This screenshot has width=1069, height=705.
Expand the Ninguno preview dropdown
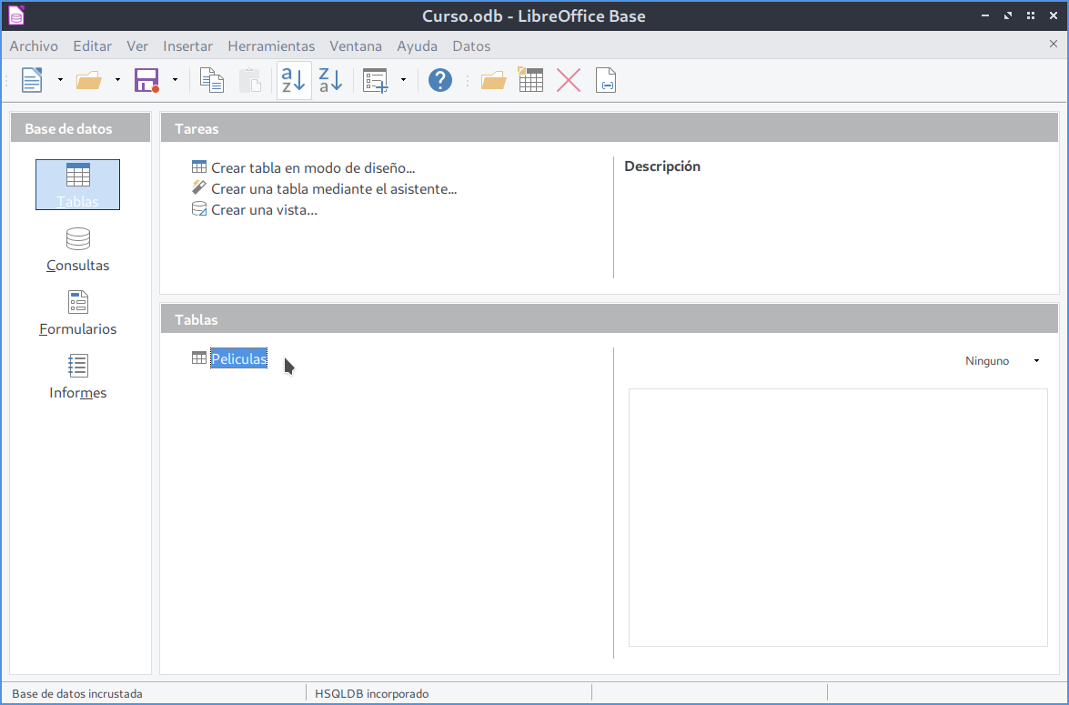1036,361
